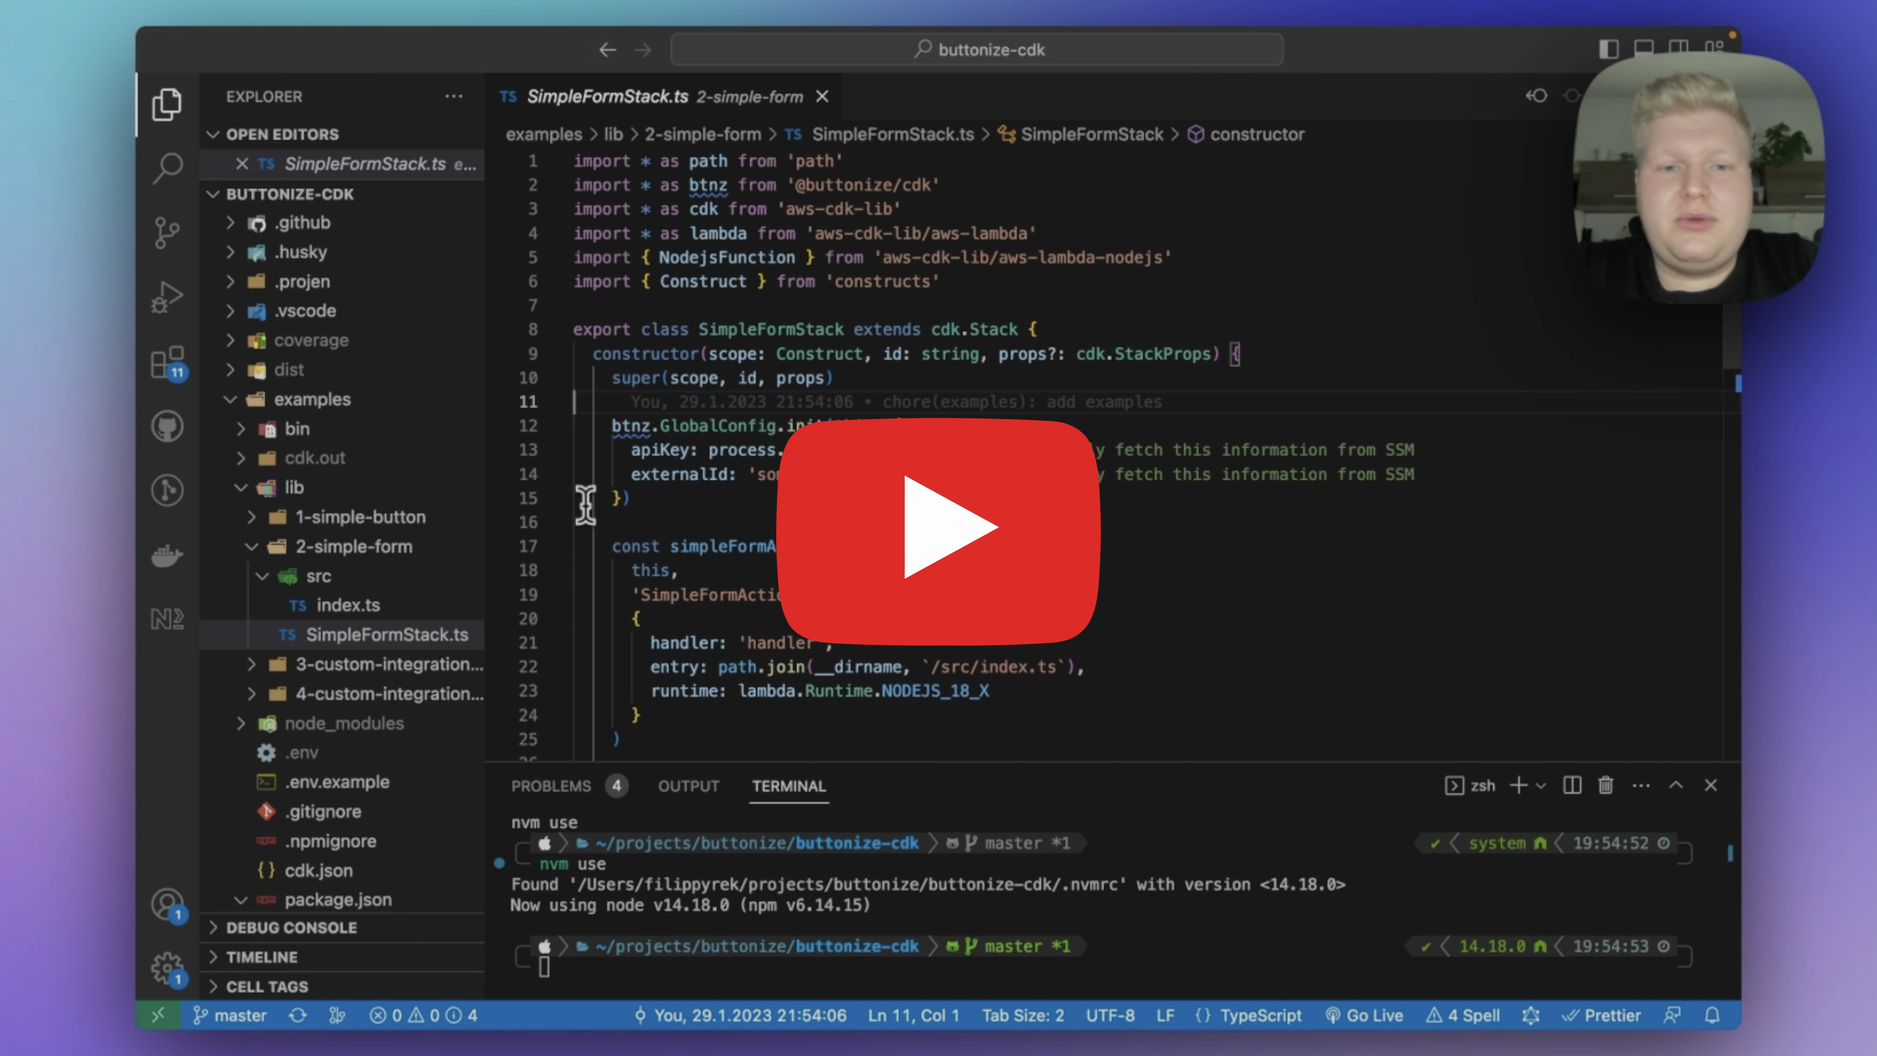Change UTF-8 encoding in status bar
Image resolution: width=1877 pixels, height=1056 pixels.
1110,1015
